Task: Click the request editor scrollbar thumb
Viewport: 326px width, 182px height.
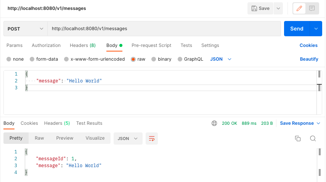Action: pos(319,74)
